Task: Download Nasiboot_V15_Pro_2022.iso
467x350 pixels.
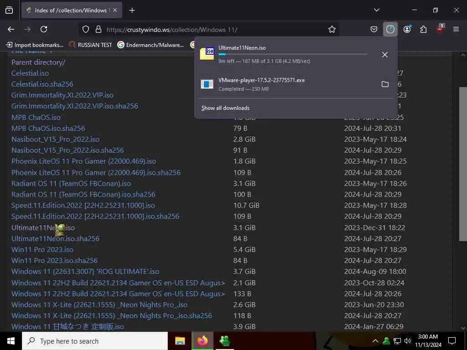Action: 55,139
